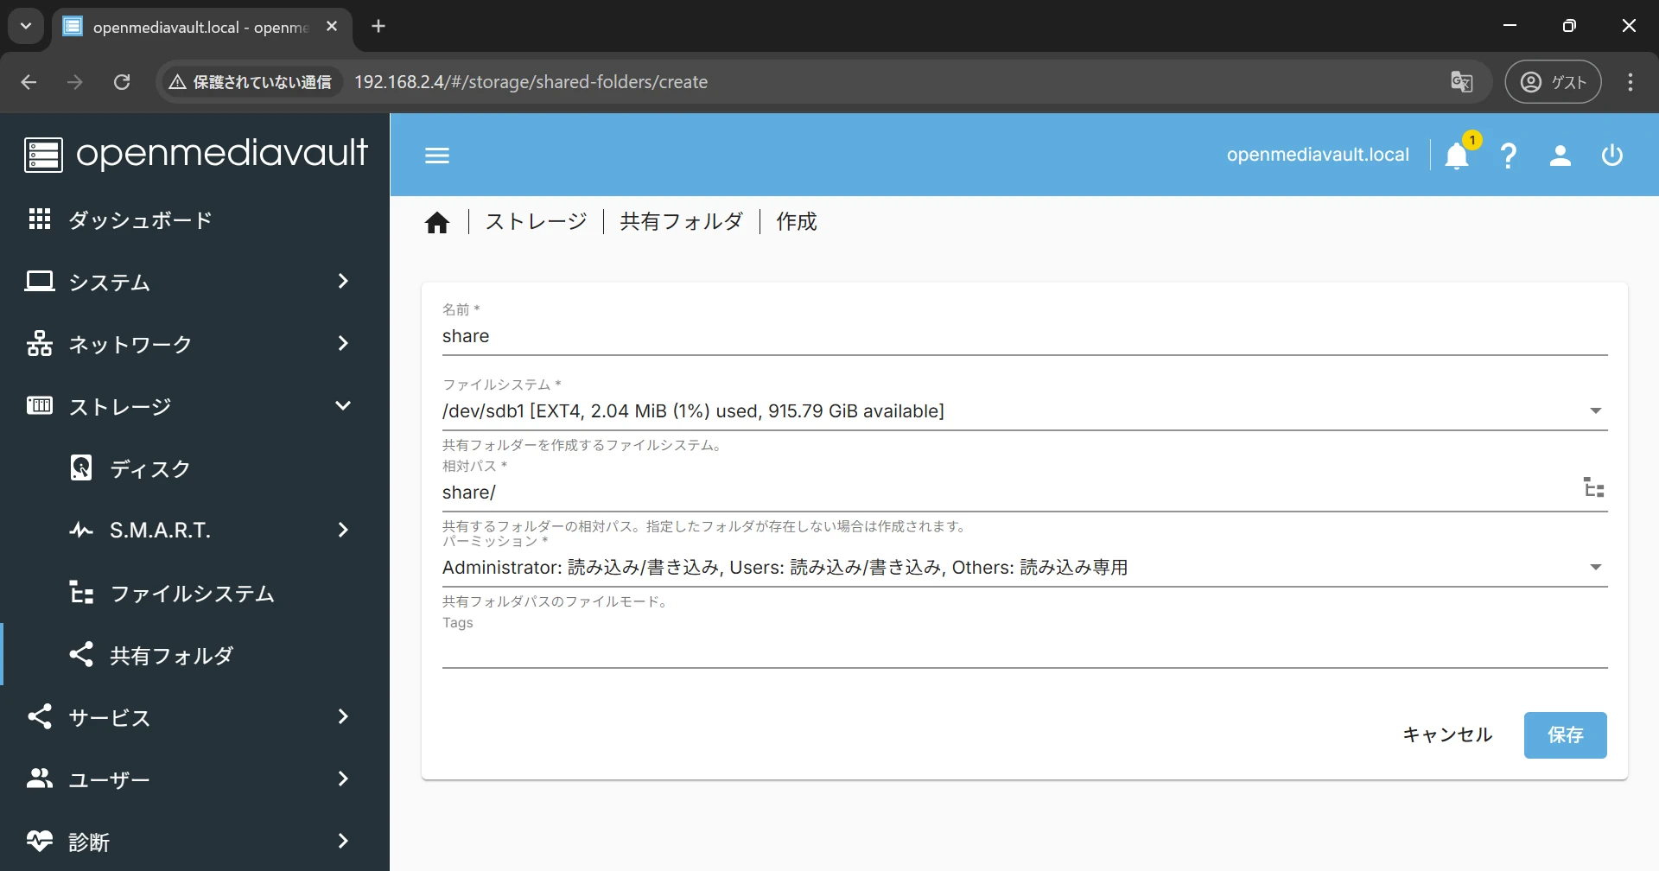Click the directory tree picker icon
The height and width of the screenshot is (871, 1659).
coord(1594,487)
